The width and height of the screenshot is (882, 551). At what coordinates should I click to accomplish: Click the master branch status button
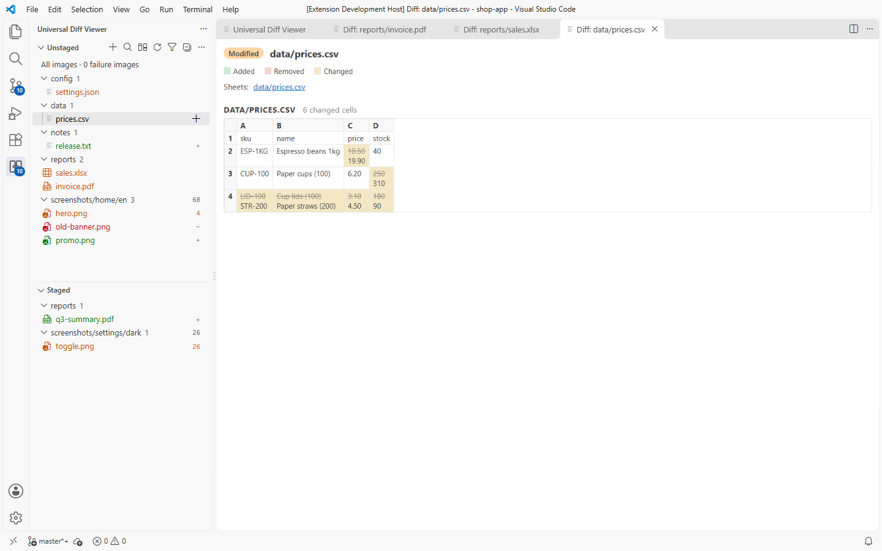pyautogui.click(x=48, y=541)
